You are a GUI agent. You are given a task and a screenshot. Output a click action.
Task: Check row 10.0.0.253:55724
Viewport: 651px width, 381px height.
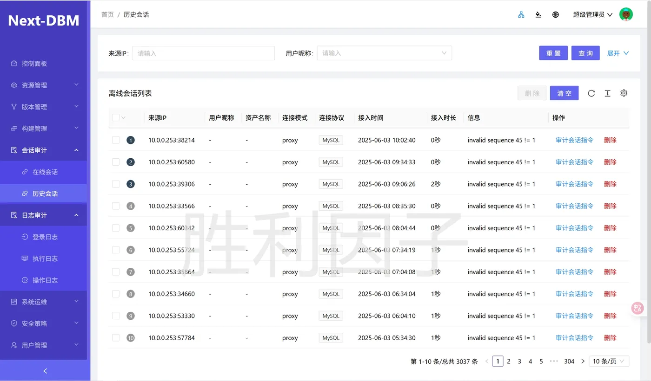[116, 250]
